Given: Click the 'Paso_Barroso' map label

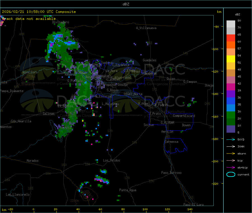Looking at the screenshot, I should [x=171, y=173].
